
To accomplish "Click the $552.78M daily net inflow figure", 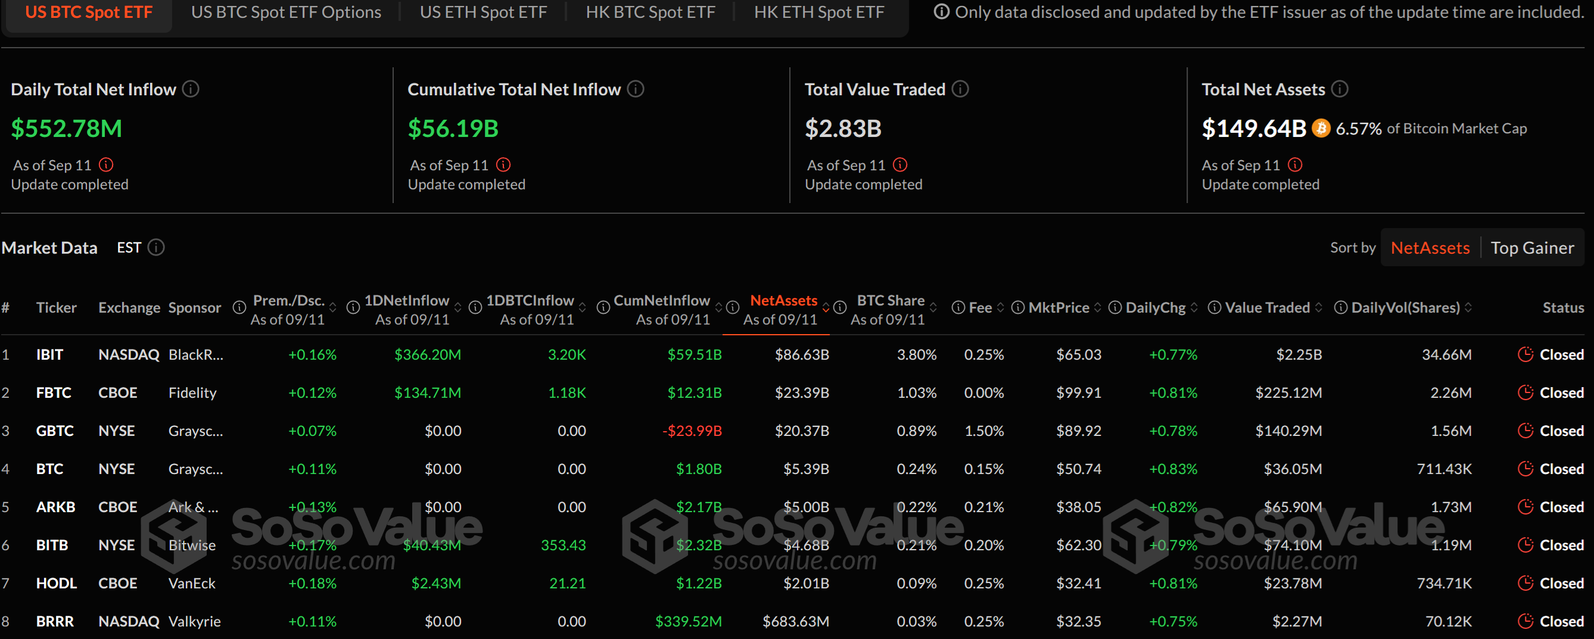I will tap(66, 129).
